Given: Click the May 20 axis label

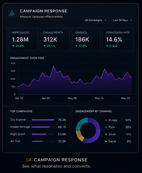Looking at the screenshot, I should pos(126,98).
